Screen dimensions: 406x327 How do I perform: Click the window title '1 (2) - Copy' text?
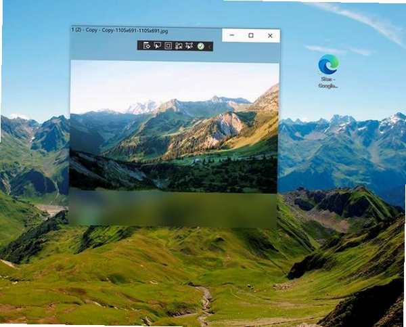click(120, 30)
